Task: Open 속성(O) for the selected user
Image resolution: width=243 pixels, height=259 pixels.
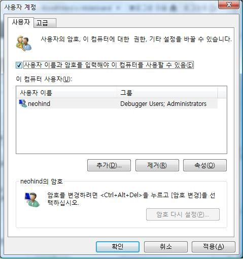Action: 205,165
